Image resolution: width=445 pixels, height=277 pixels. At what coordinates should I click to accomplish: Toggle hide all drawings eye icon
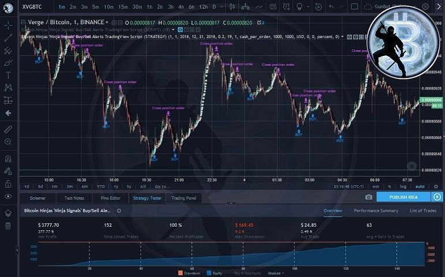(x=8, y=196)
